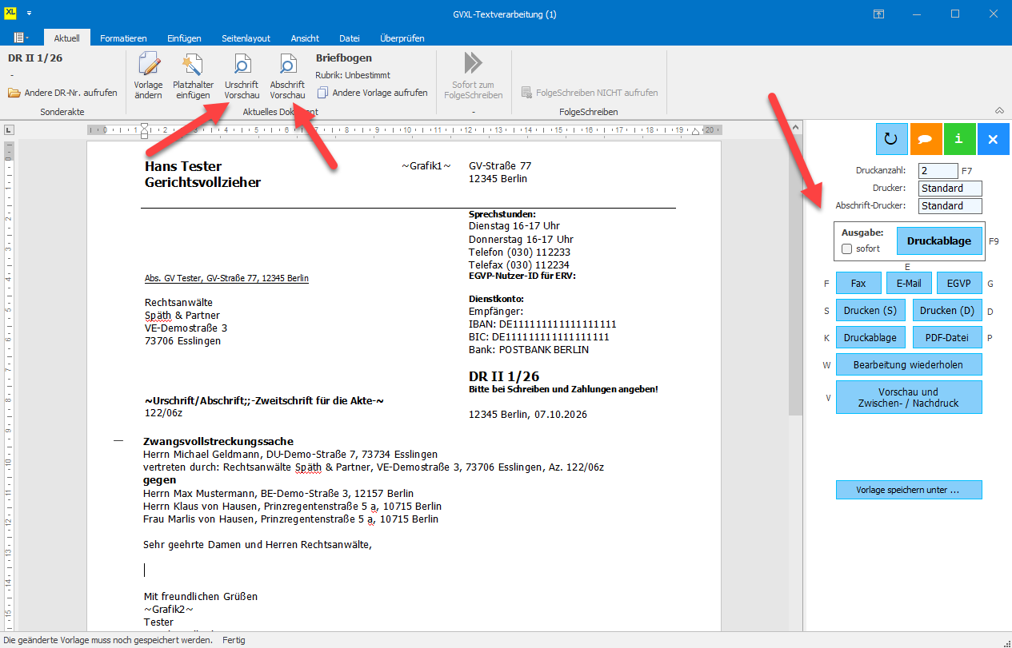The width and height of the screenshot is (1012, 648).
Task: Click Bearbeitung wiederholen button
Action: pos(909,364)
